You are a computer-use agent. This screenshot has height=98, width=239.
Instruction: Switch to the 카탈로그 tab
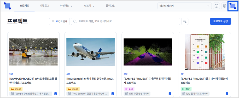coord(44,6)
